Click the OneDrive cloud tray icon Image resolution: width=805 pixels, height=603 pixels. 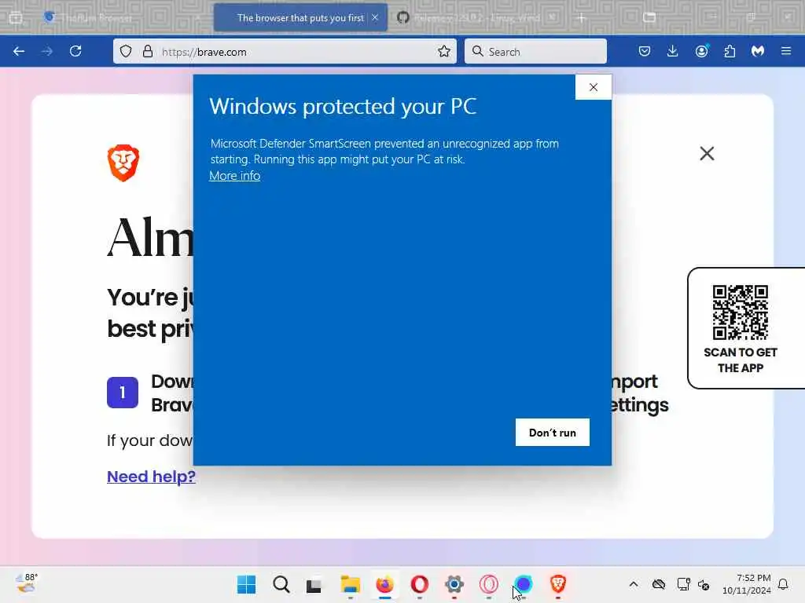[659, 584]
